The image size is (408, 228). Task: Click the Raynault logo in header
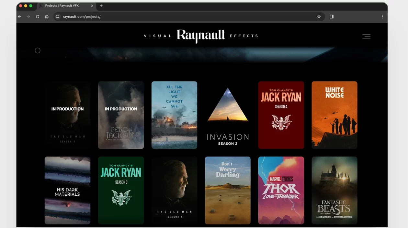(201, 36)
